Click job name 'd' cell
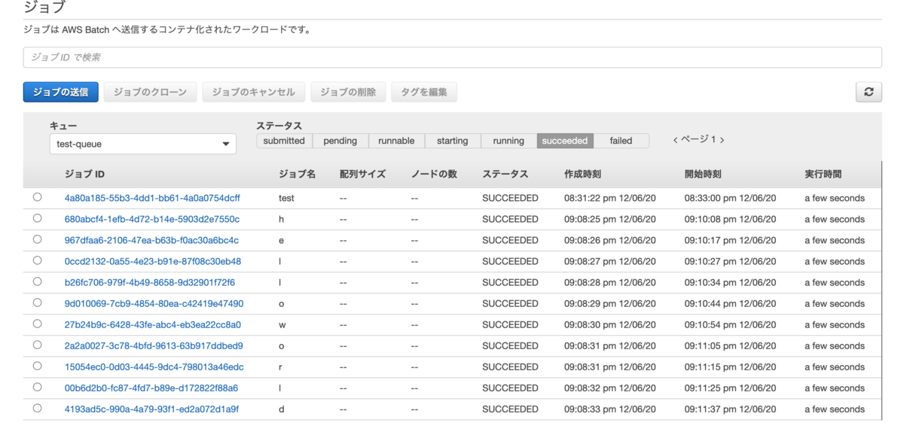 [x=281, y=409]
